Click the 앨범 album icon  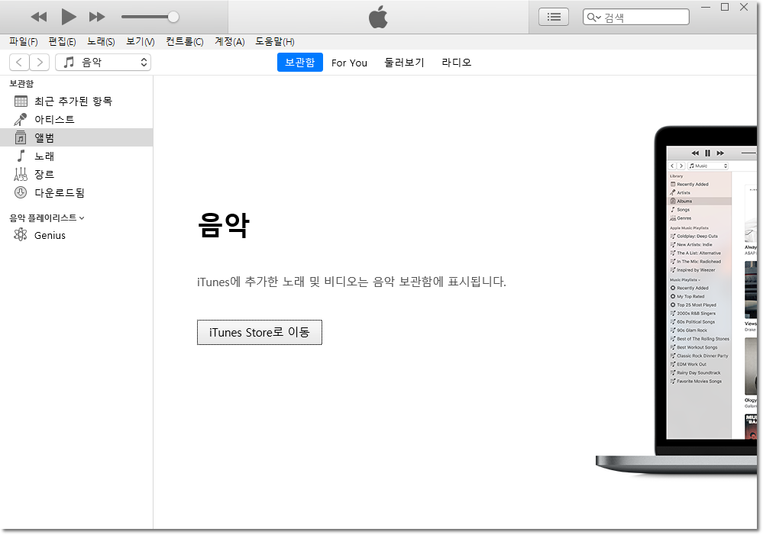pos(21,137)
